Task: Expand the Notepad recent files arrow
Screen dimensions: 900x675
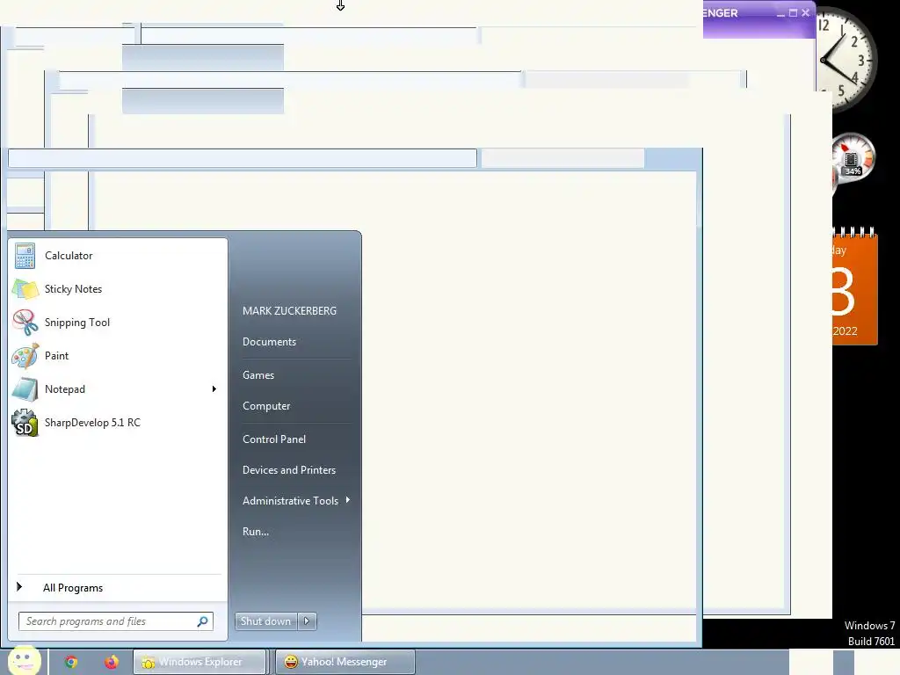Action: [214, 389]
